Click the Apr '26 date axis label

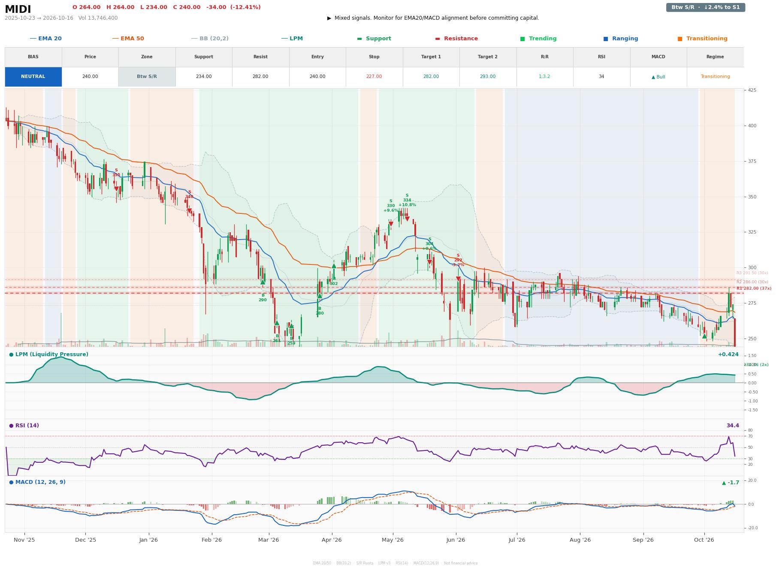click(x=332, y=540)
